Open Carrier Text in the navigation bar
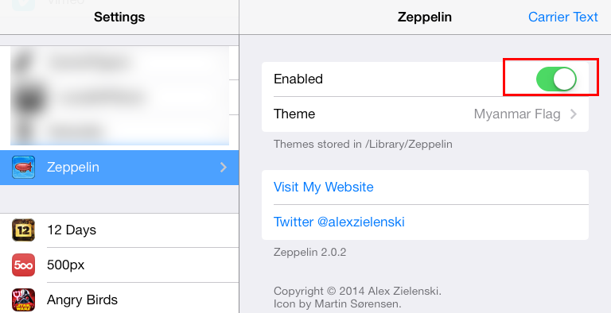Image resolution: width=611 pixels, height=313 pixels. pos(563,17)
